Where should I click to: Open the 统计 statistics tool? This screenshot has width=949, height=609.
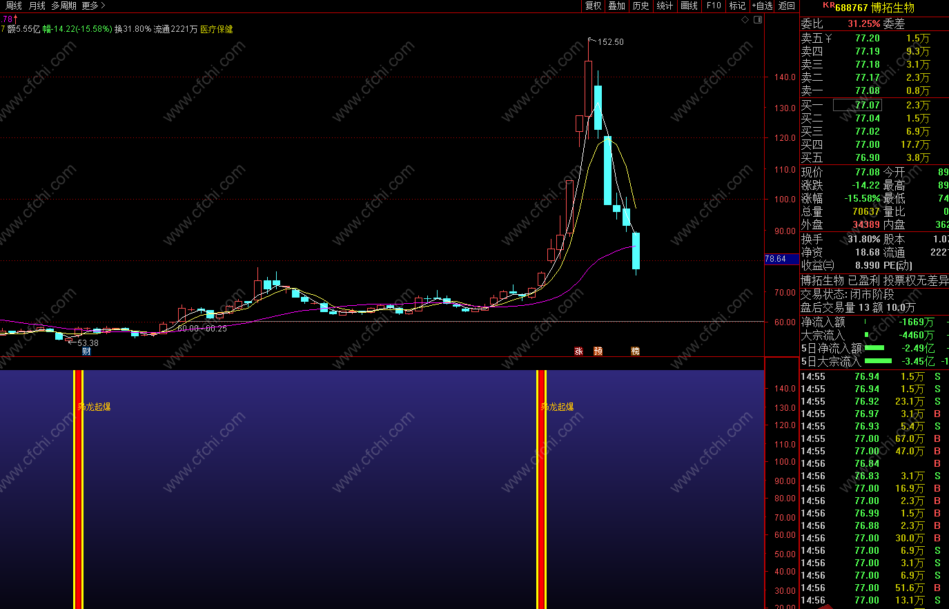[x=665, y=6]
